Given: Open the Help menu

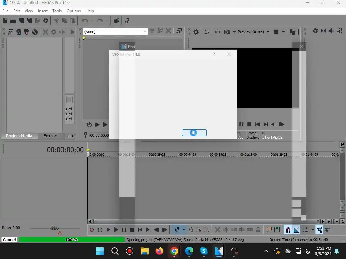Looking at the screenshot, I should coord(89,11).
